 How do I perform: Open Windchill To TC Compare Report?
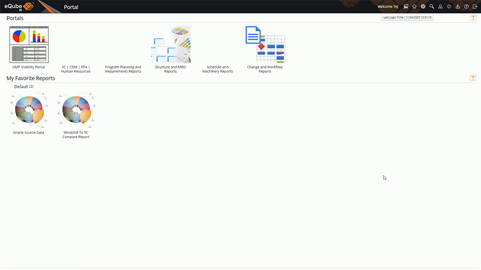(x=76, y=110)
